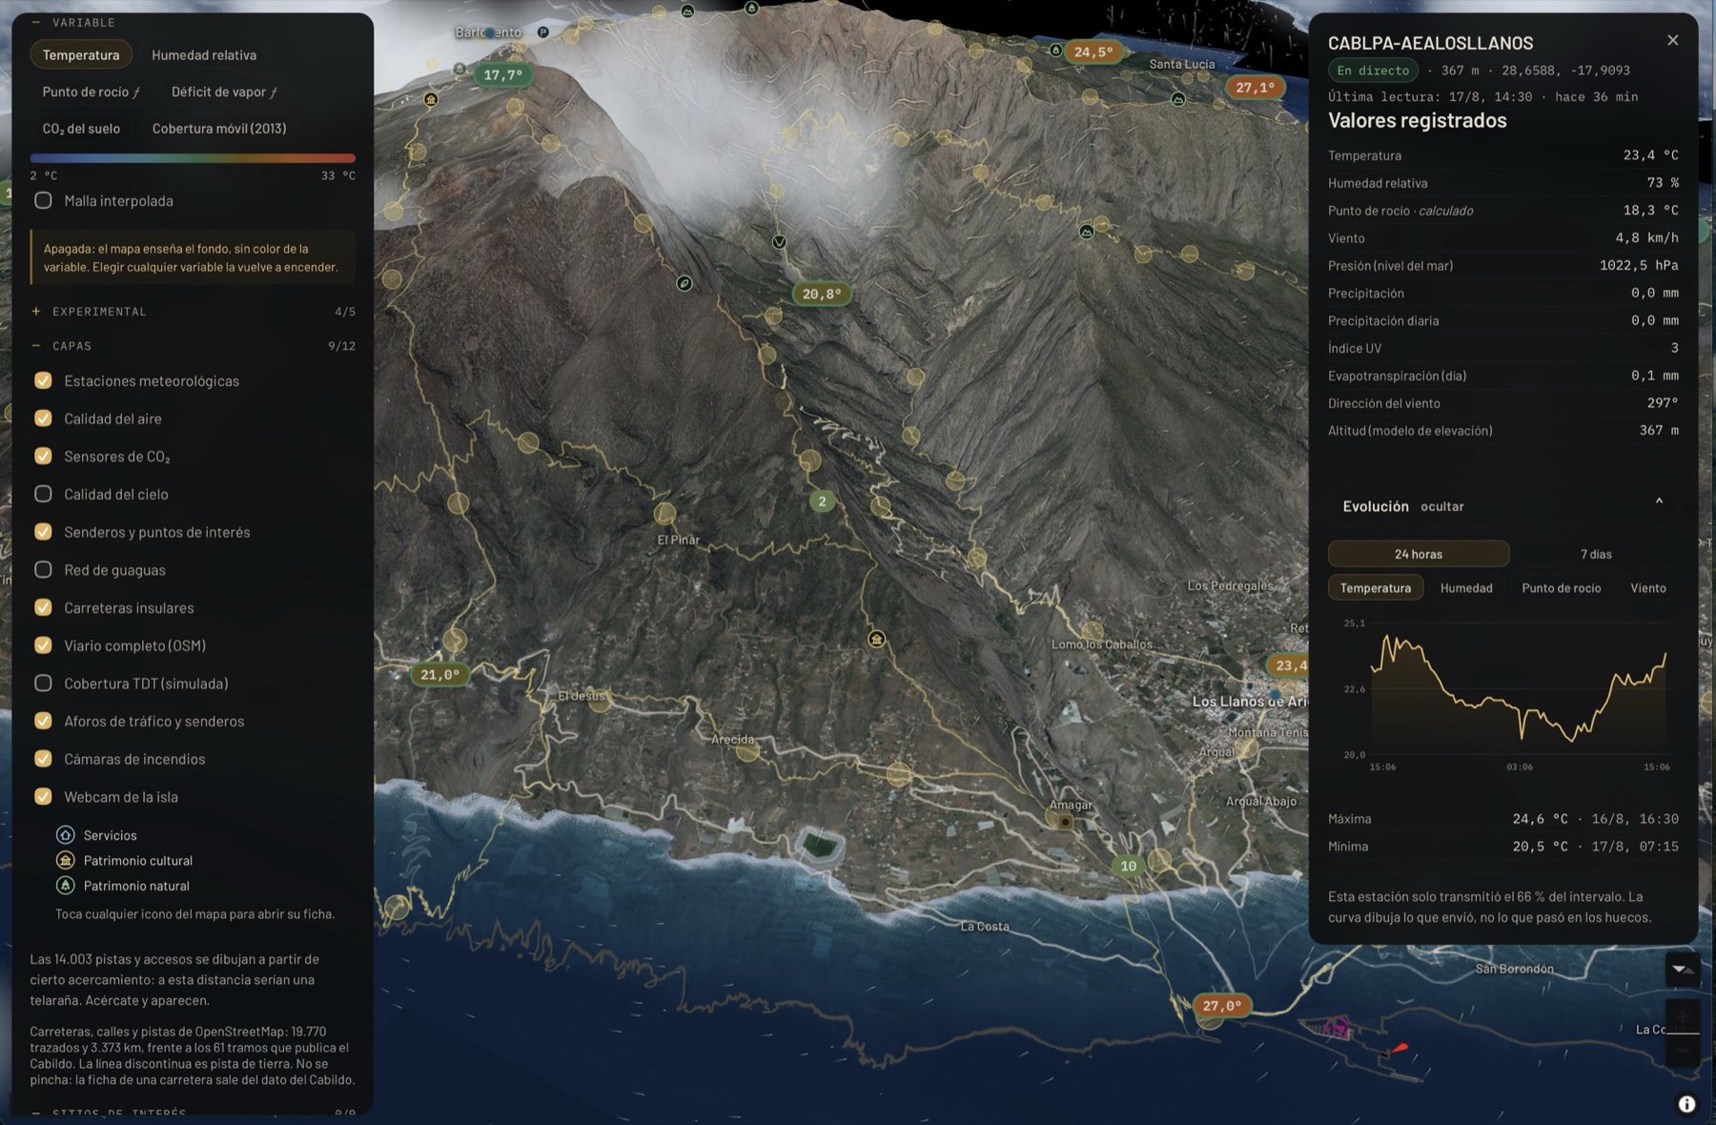Close the CABLPA-AEALOSLLANOS station panel
This screenshot has height=1125, width=1716.
click(1672, 40)
